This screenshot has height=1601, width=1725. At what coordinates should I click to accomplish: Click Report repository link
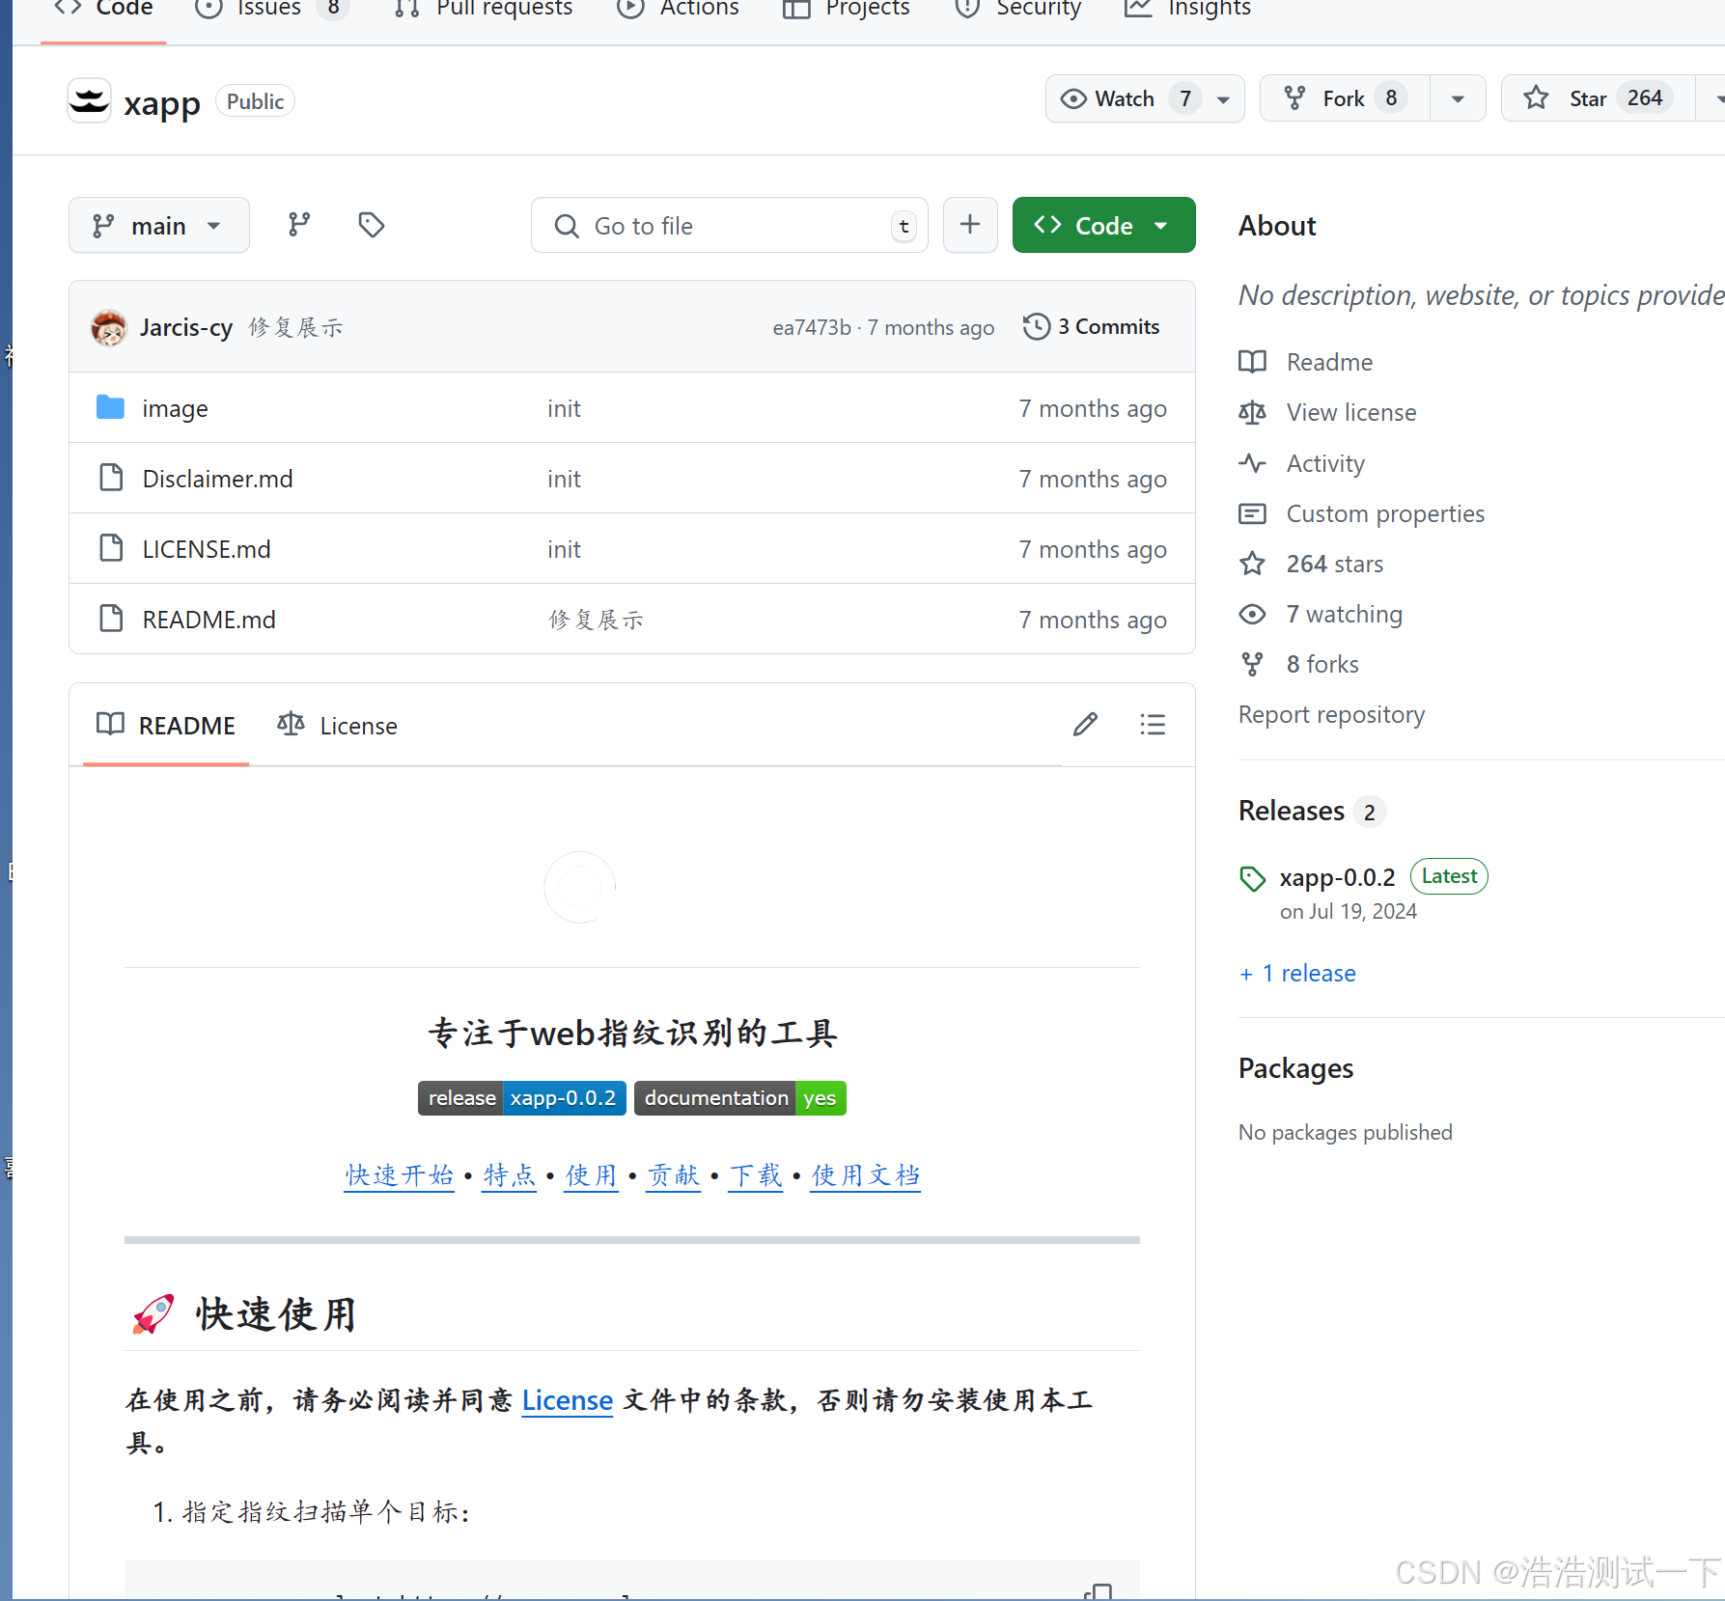click(1331, 714)
